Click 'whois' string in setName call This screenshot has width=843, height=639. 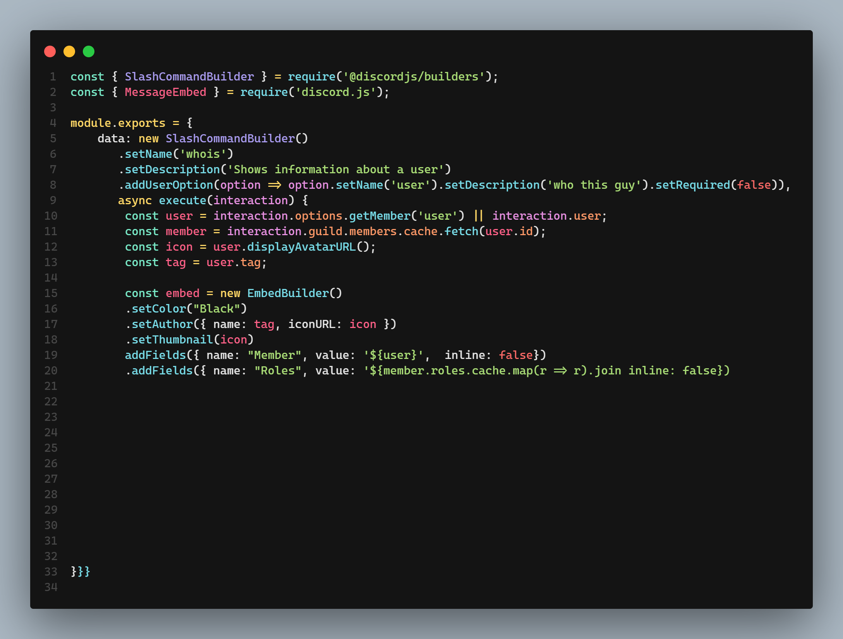pyautogui.click(x=203, y=154)
